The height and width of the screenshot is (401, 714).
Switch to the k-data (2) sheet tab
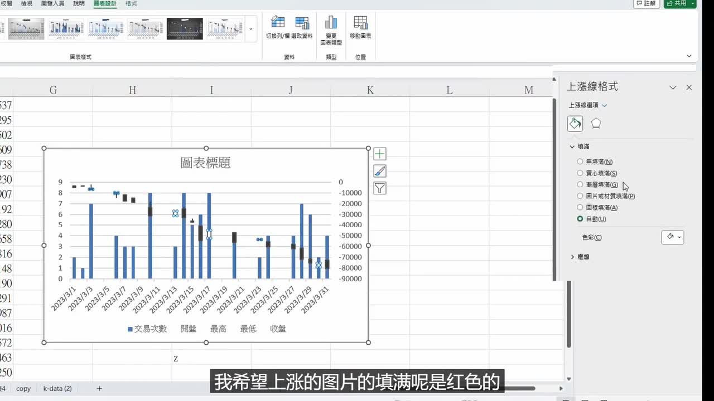[x=57, y=388]
